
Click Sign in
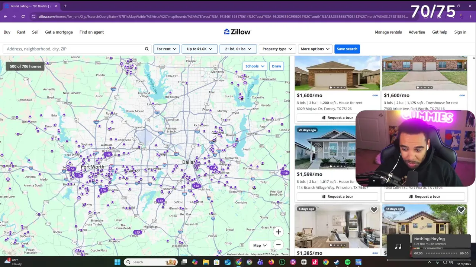pos(460,32)
